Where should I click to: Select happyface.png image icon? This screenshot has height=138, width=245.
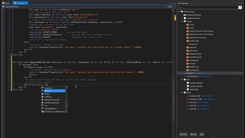(x=188, y=54)
